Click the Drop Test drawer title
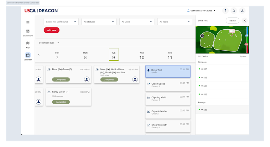Image resolution: width=270 pixels, height=147 pixels. [203, 21]
